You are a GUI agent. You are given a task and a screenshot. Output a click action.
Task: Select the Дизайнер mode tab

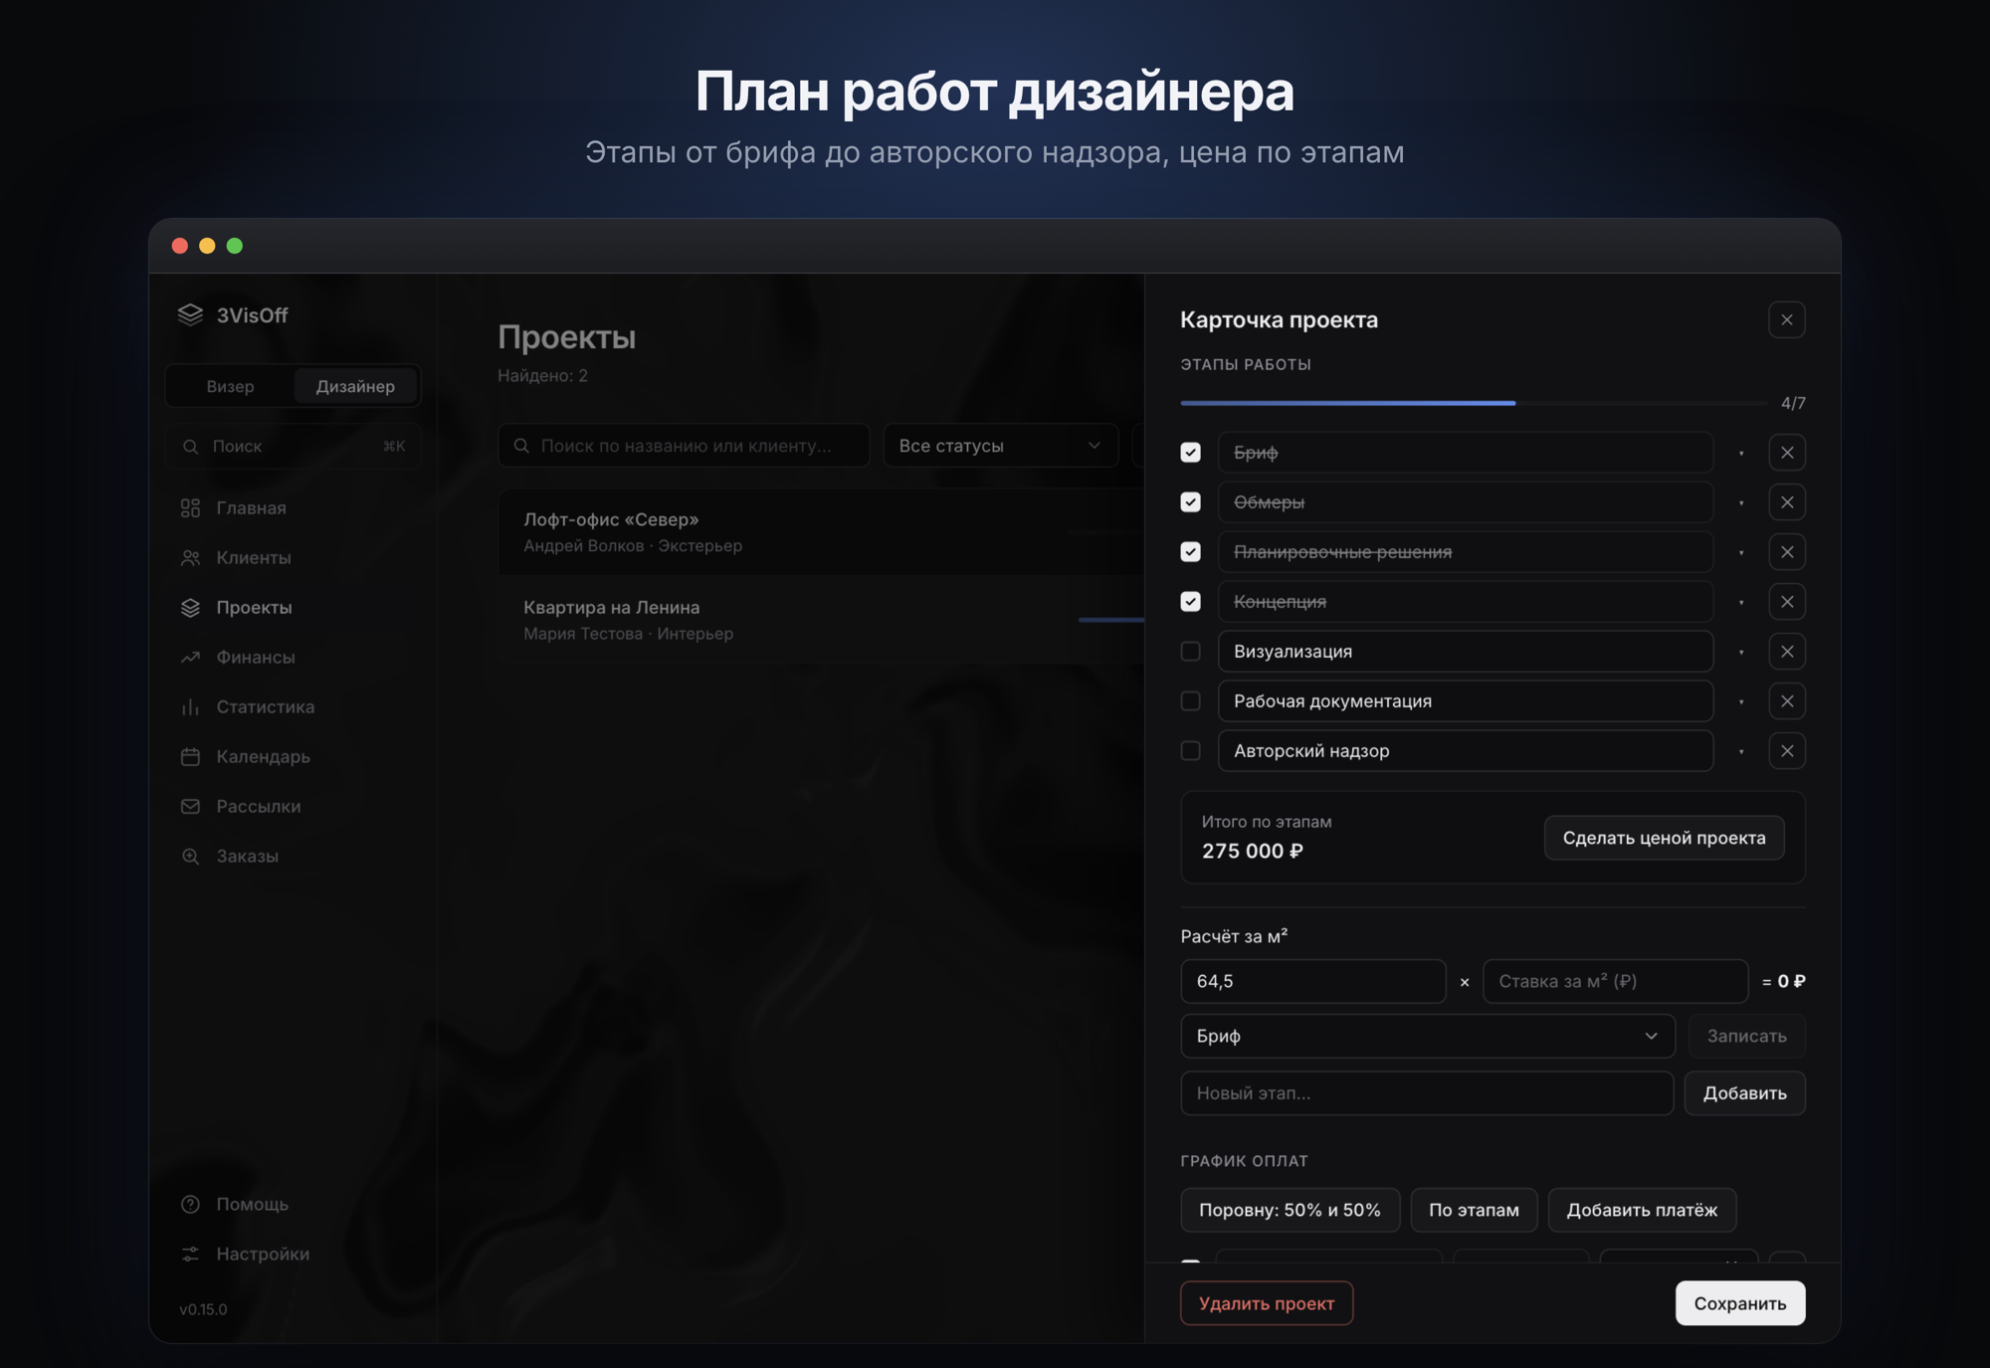point(355,386)
